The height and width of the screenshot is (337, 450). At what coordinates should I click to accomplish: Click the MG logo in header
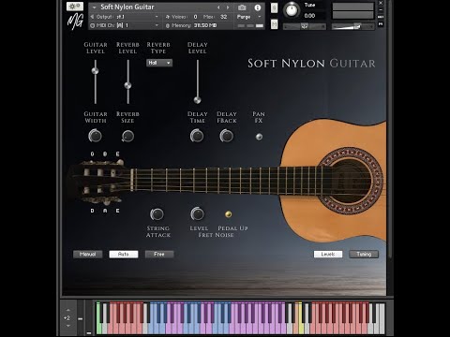point(75,22)
